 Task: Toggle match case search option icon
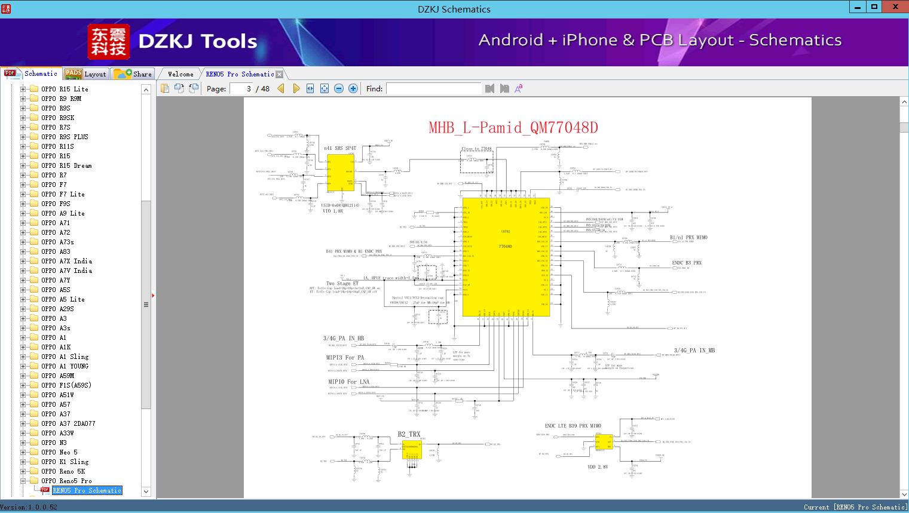[519, 88]
